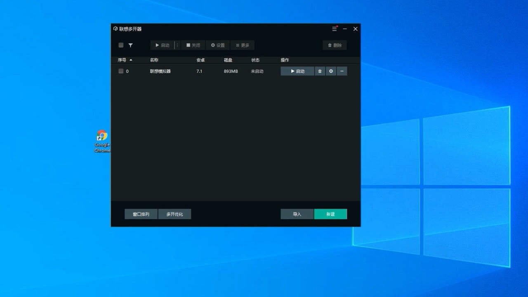Image resolution: width=528 pixels, height=297 pixels.
Task: Close the 联想多开器 window
Action: 355,29
